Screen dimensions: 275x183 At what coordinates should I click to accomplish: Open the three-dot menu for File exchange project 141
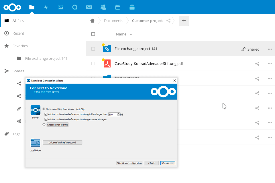270,49
